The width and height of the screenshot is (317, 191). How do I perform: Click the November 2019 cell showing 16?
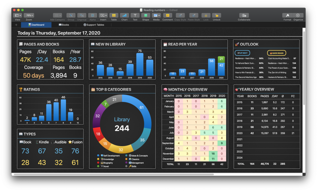point(213,153)
